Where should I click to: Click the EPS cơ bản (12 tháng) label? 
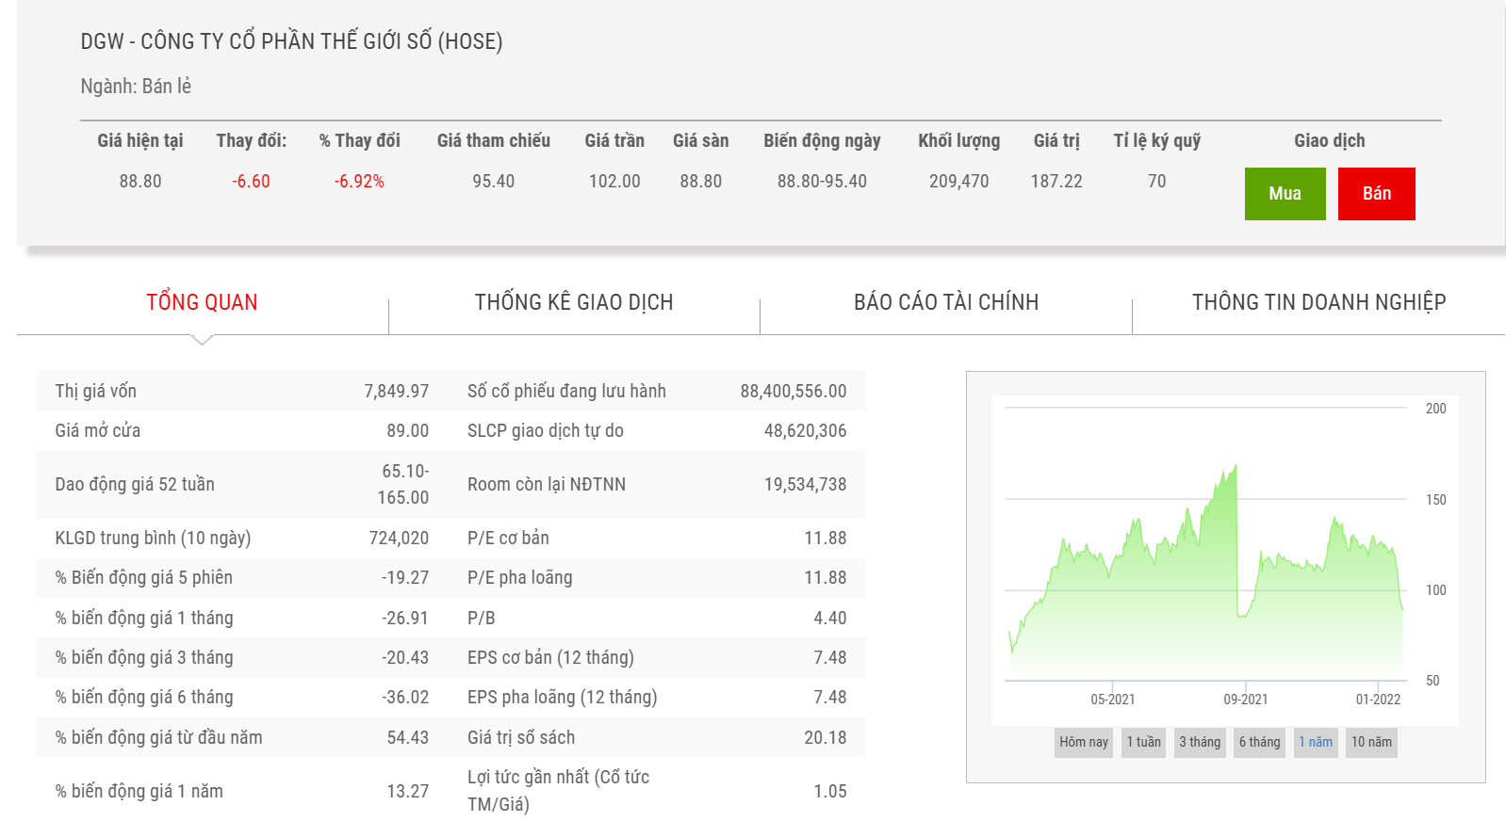click(550, 658)
